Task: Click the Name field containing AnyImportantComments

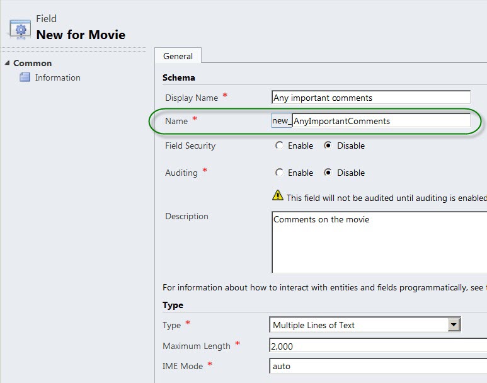Action: click(381, 120)
